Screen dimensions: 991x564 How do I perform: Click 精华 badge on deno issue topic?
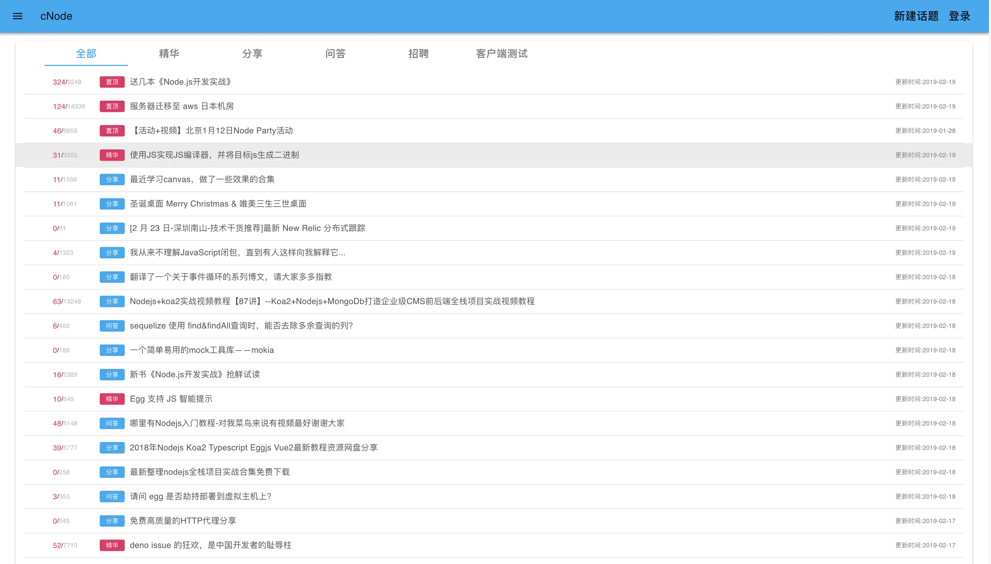(112, 545)
